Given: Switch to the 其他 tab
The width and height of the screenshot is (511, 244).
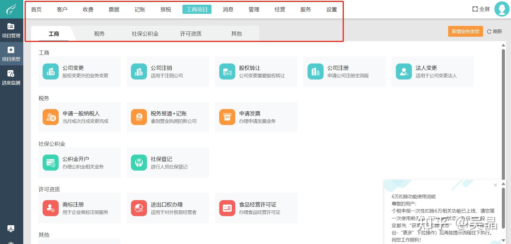Looking at the screenshot, I should click(x=236, y=34).
